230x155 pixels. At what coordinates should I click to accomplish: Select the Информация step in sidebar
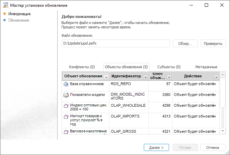20,14
